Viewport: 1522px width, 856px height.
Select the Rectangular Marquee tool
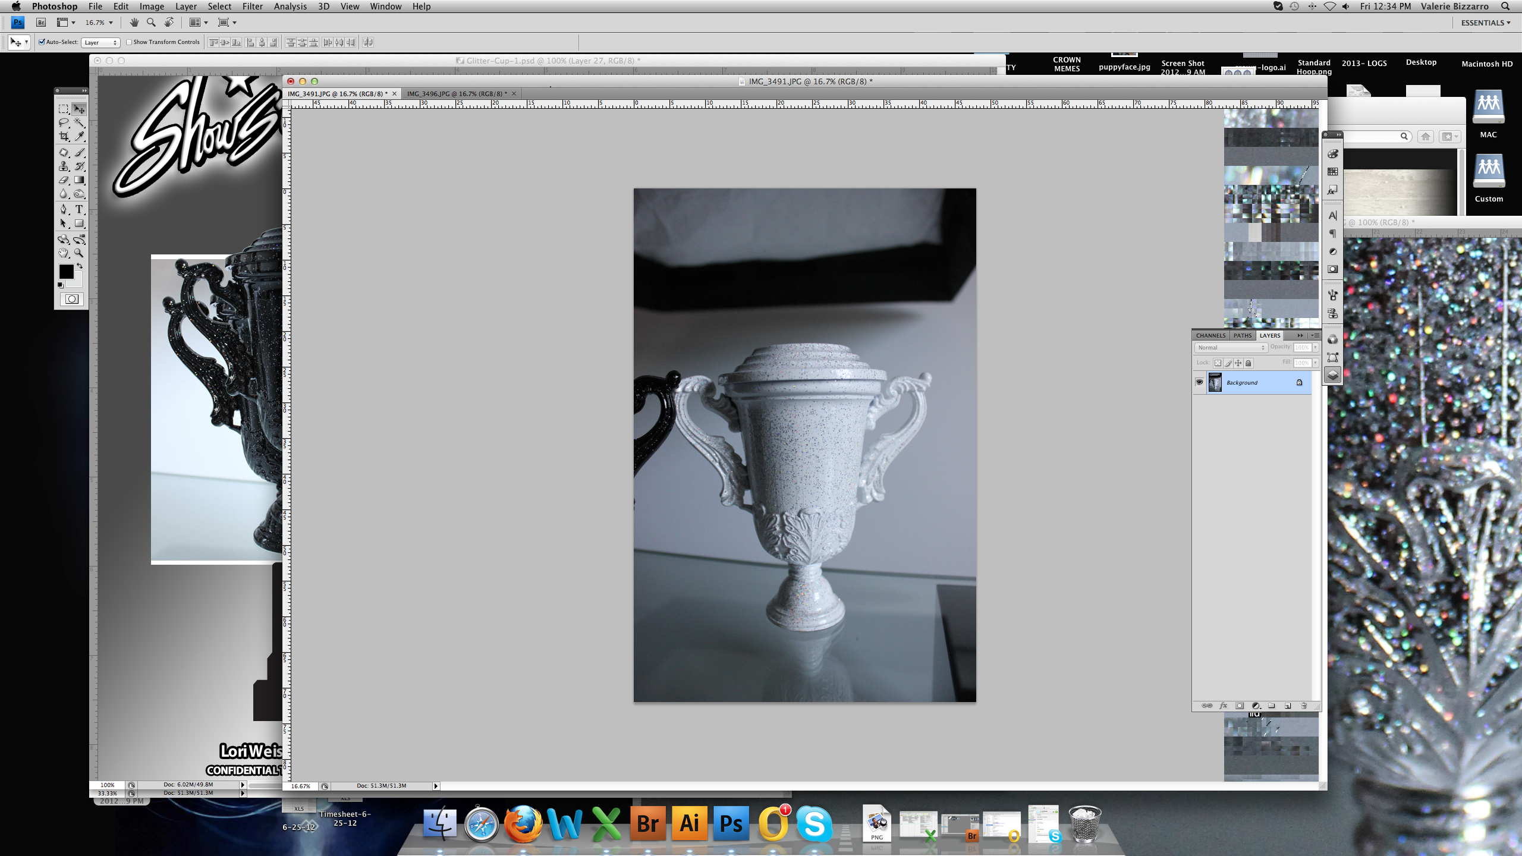pos(64,109)
